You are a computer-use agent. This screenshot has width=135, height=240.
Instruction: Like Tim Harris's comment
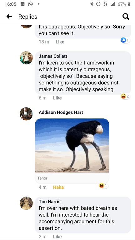(x=57, y=237)
